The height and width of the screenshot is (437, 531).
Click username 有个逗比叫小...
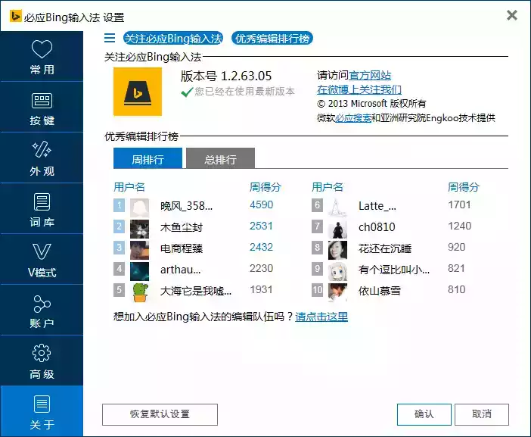(394, 270)
